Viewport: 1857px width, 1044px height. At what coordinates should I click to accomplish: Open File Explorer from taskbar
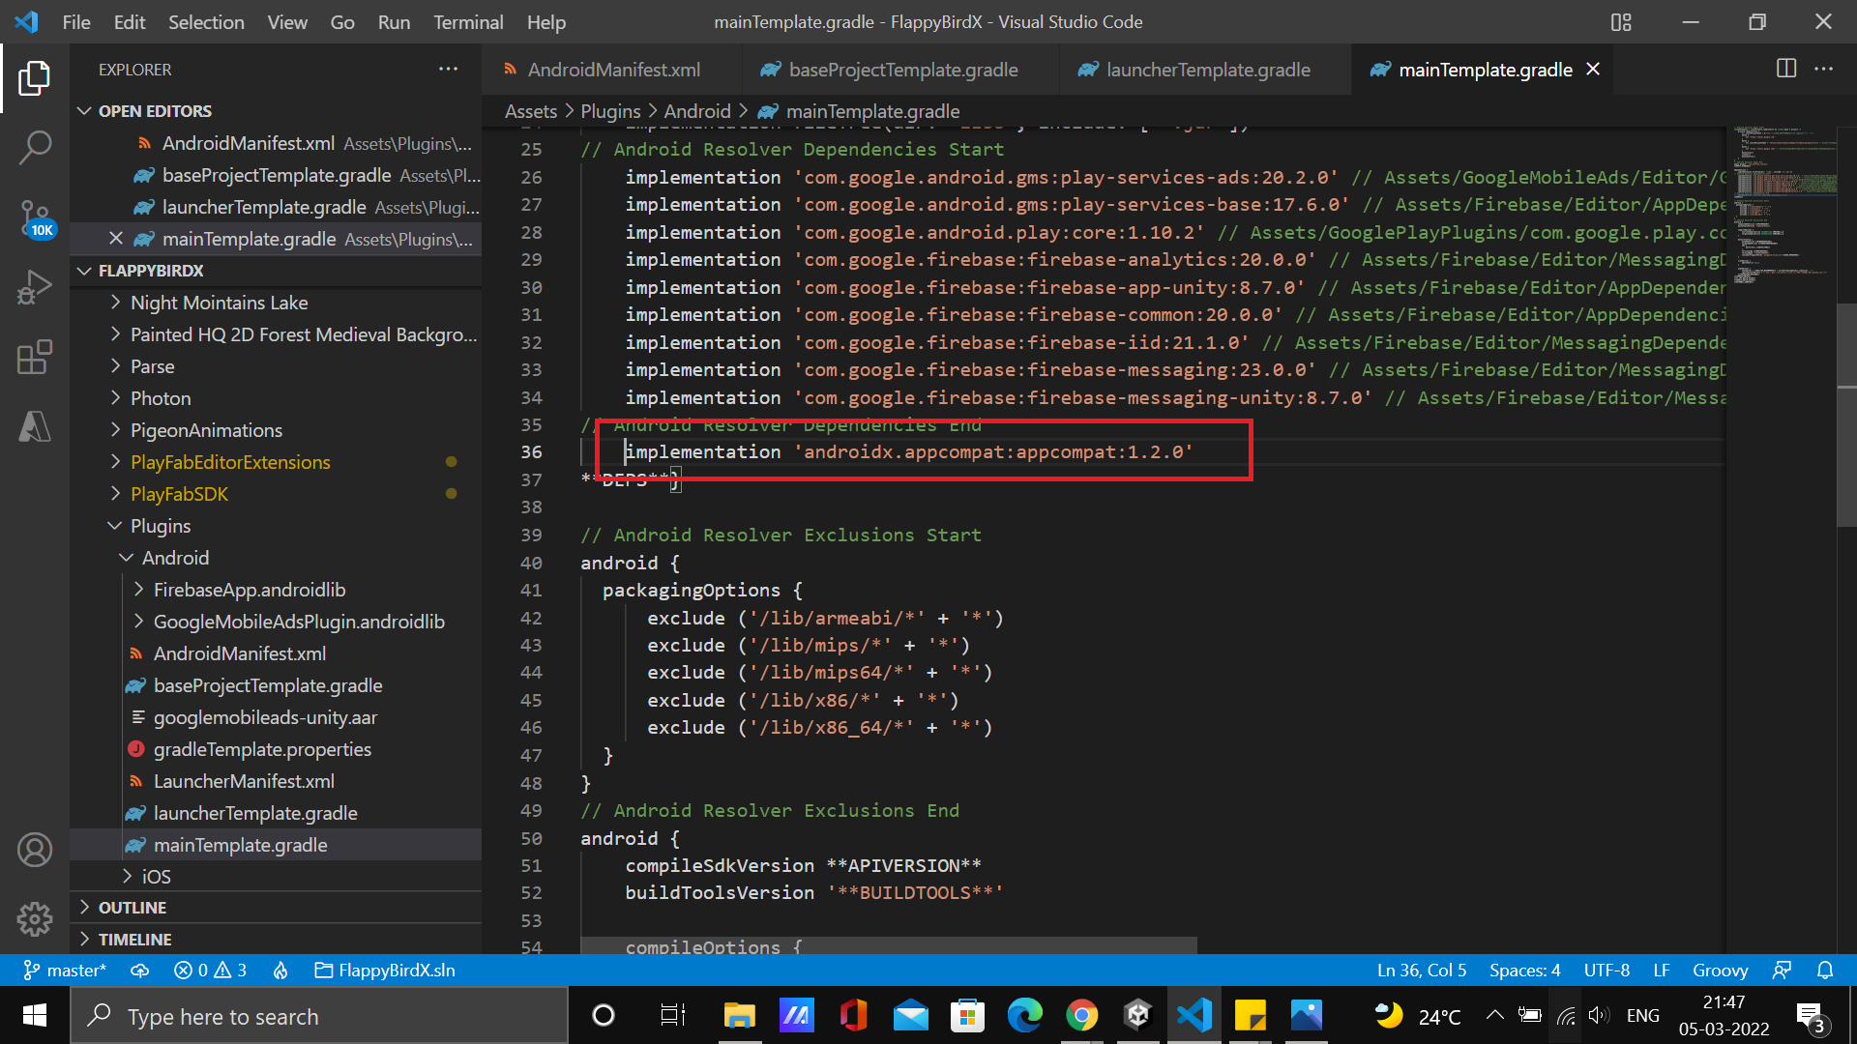tap(739, 1015)
